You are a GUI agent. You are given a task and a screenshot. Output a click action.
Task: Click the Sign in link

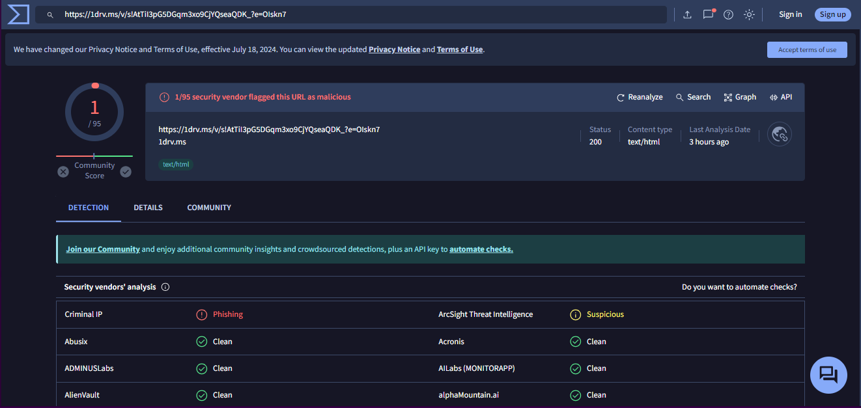[791, 14]
